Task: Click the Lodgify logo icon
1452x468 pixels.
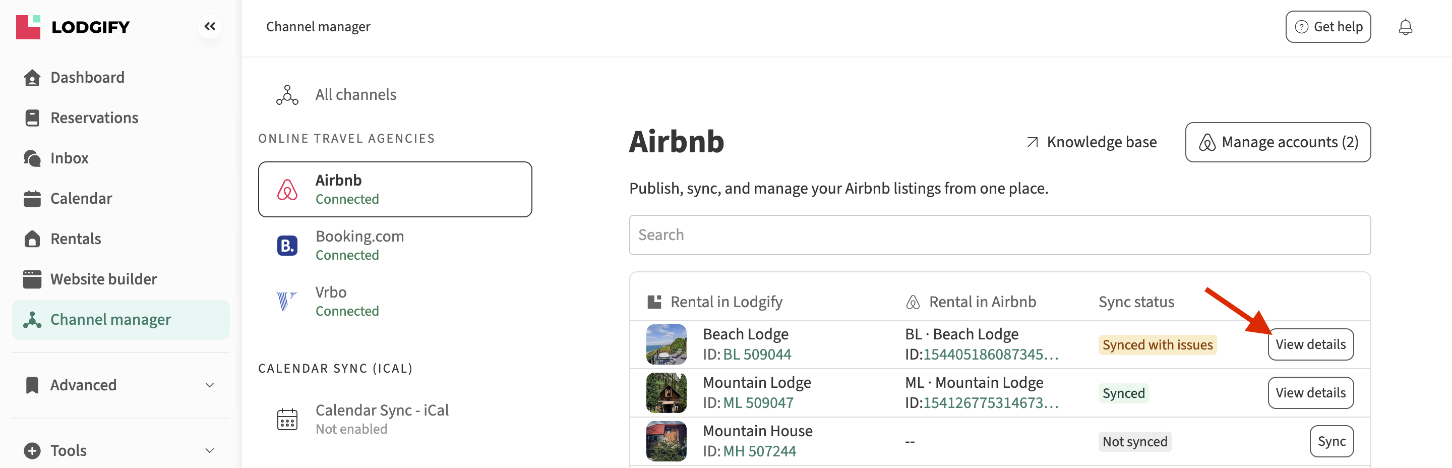Action: click(x=28, y=27)
